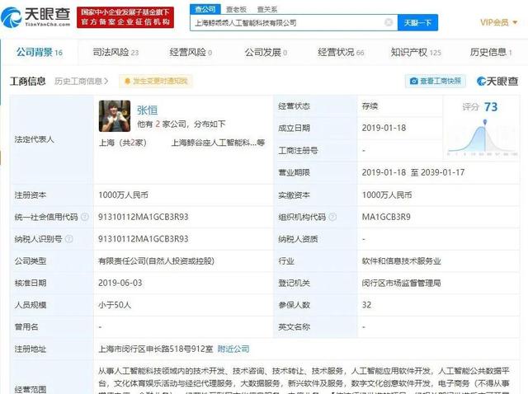Viewport: 528px width, 394px height.
Task: Open the 经营状况 66 tab
Action: point(341,52)
